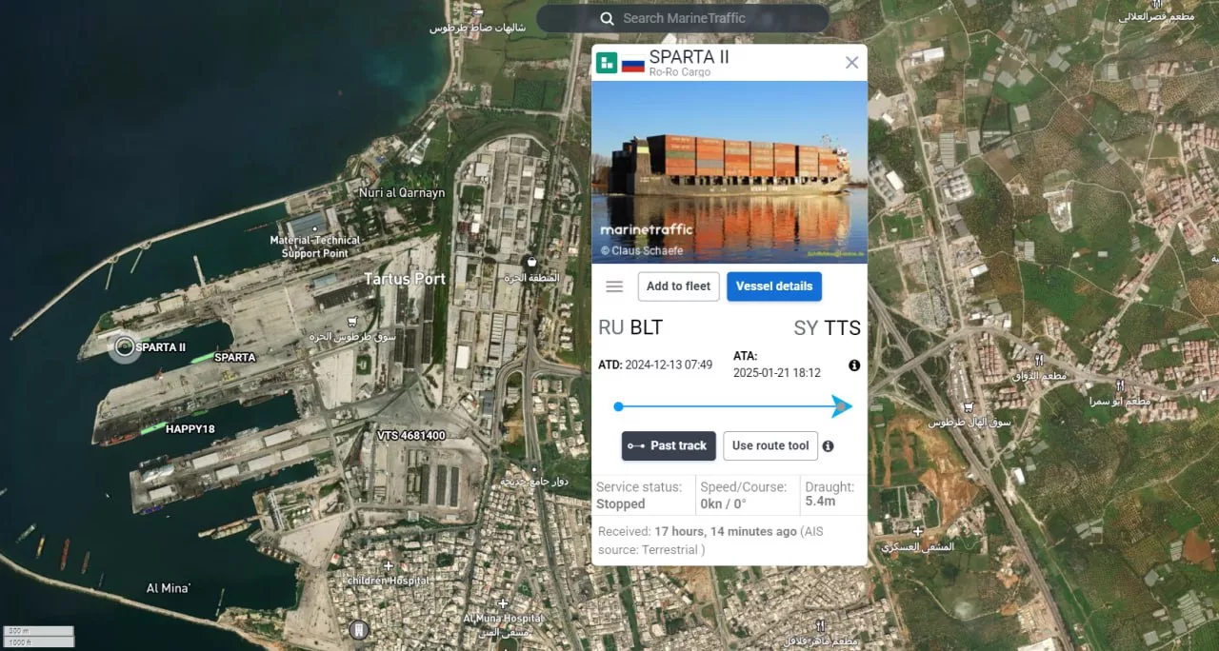Click the green SPARTA vessel marker
Image resolution: width=1219 pixels, height=651 pixels.
(202, 358)
